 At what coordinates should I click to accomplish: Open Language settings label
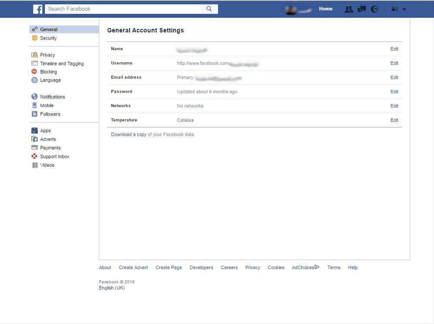point(51,80)
